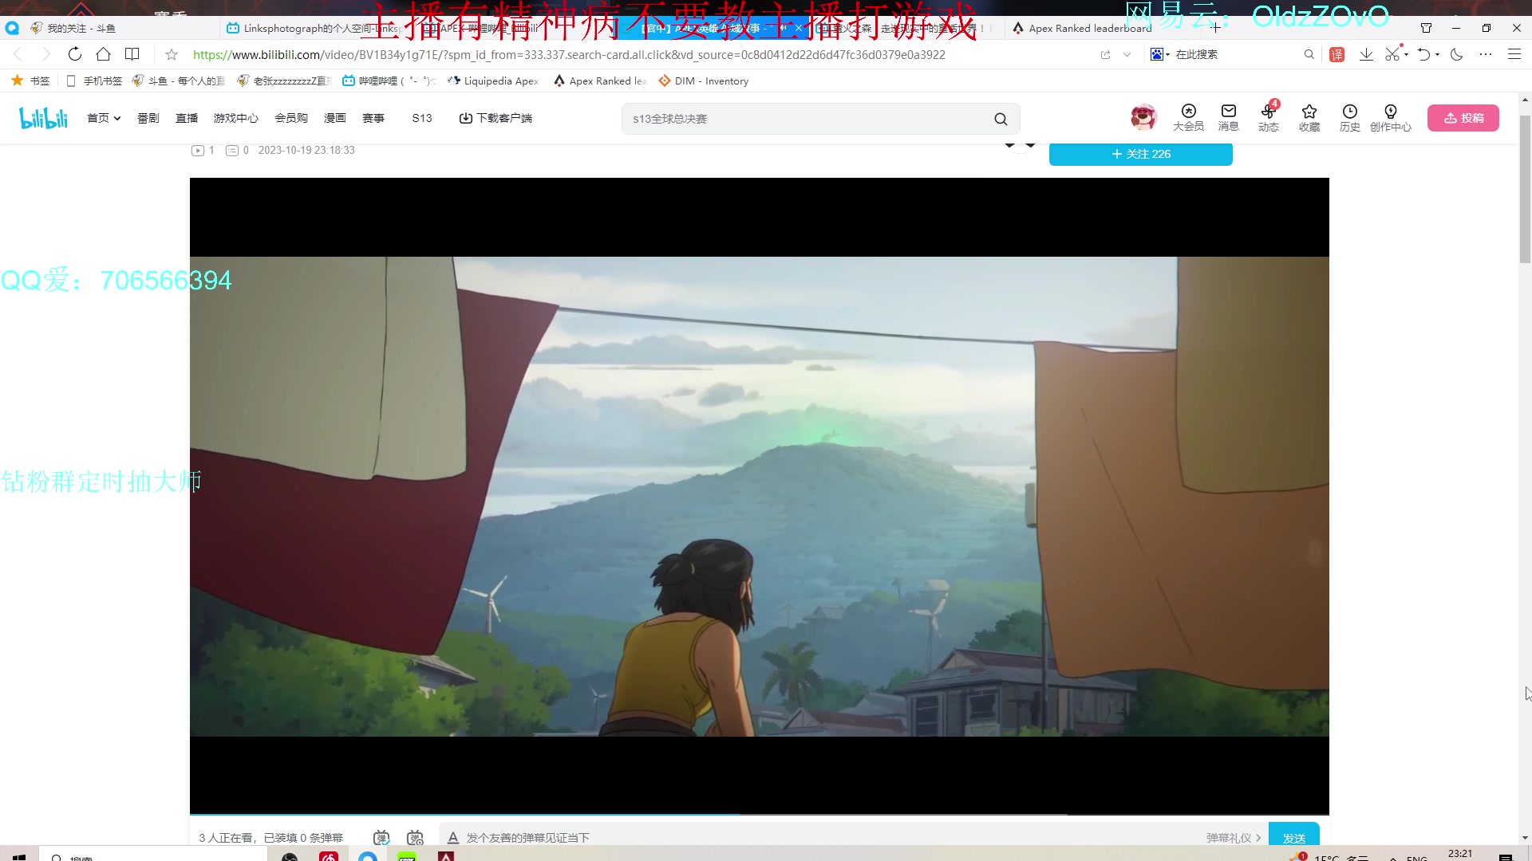
Task: Open 会员购 in the nav bar
Action: click(291, 118)
